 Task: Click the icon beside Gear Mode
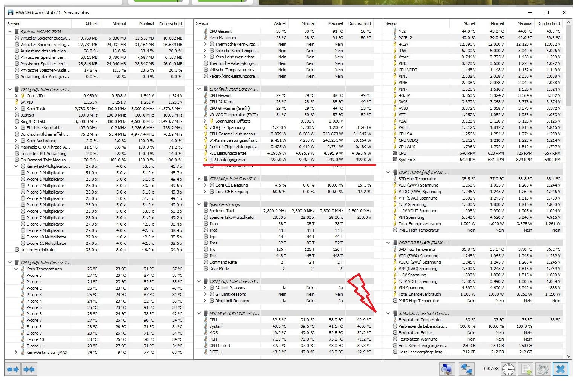(206, 269)
